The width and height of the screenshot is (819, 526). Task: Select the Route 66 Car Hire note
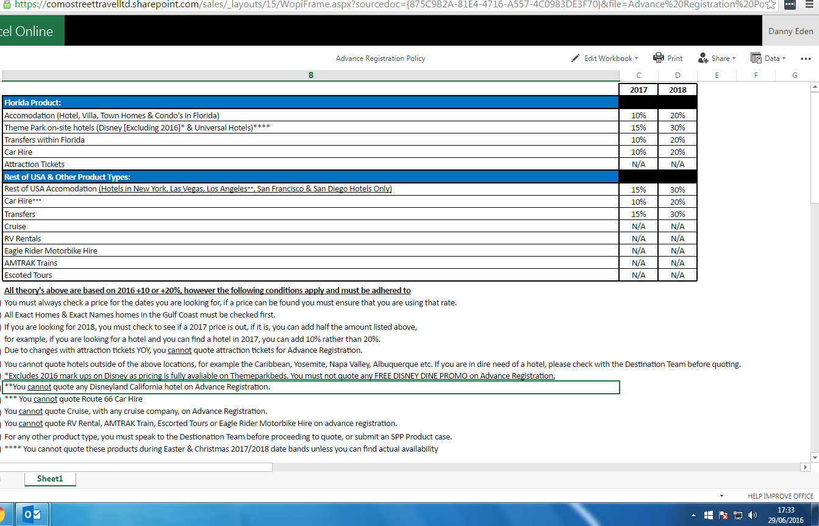coord(73,399)
